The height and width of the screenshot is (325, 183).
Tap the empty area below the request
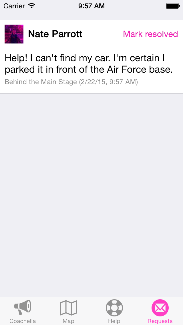[91, 195]
